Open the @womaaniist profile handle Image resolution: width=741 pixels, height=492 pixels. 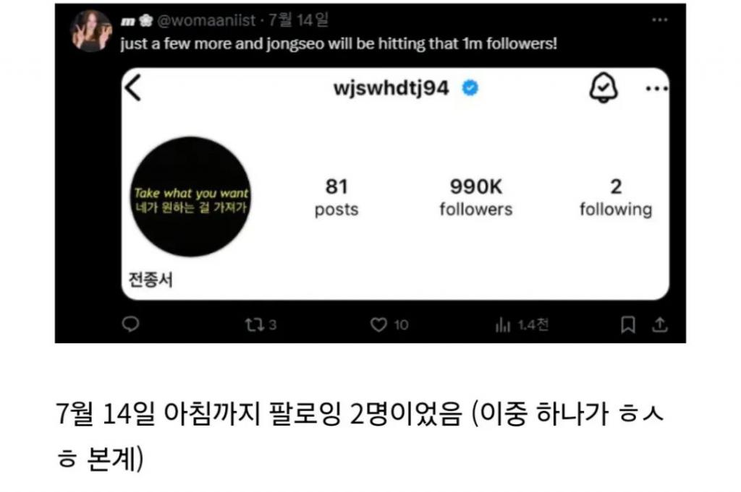tap(206, 20)
